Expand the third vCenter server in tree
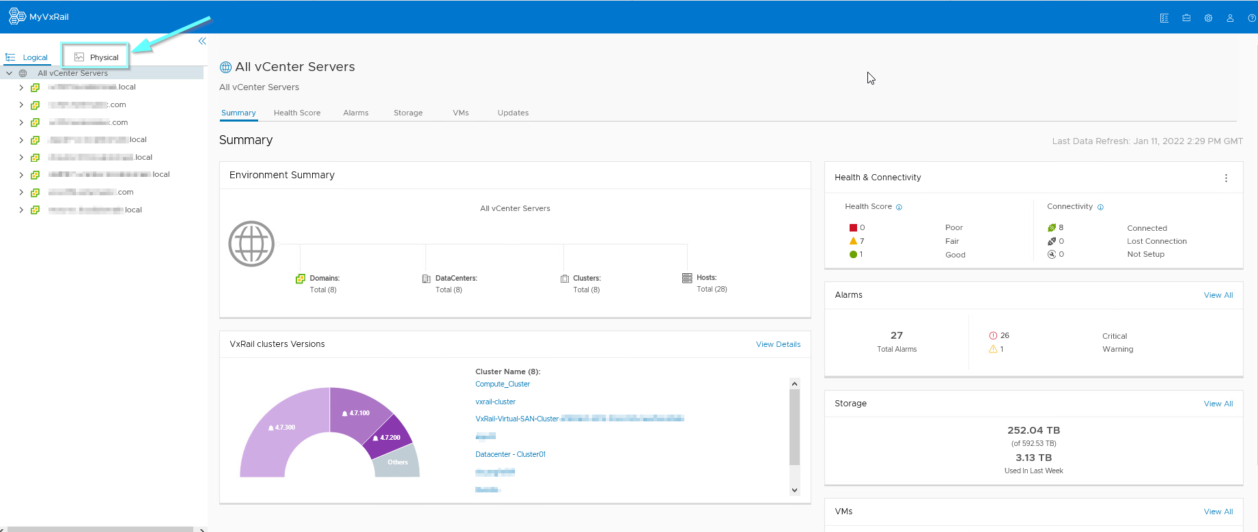Image resolution: width=1258 pixels, height=532 pixels. pos(21,122)
